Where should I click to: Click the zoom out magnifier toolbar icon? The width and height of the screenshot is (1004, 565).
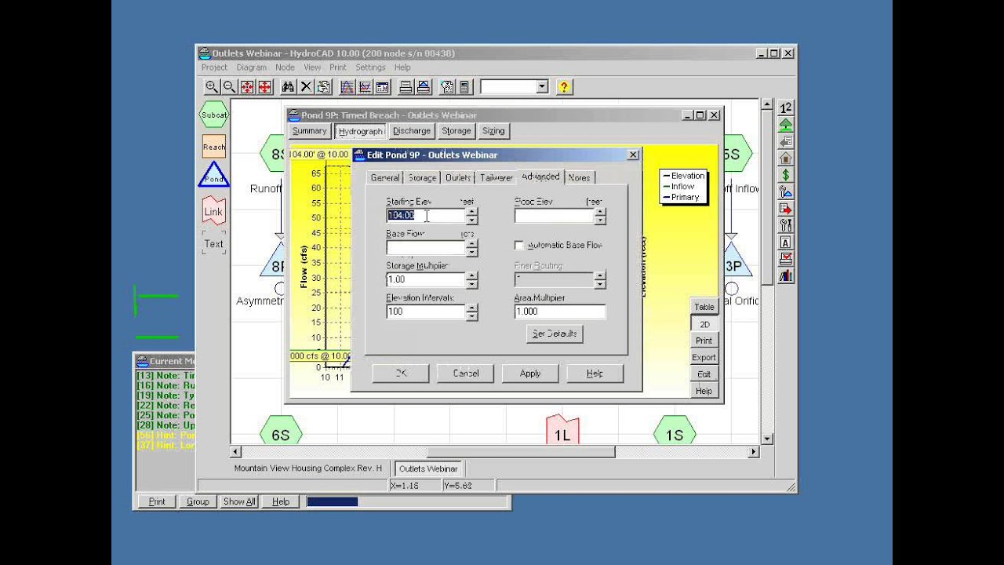pos(229,87)
